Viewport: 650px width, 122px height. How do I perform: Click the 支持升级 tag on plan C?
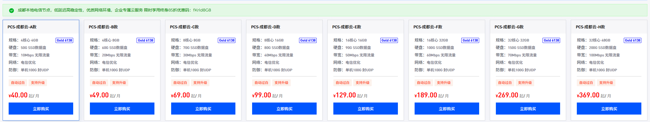tap(200, 83)
